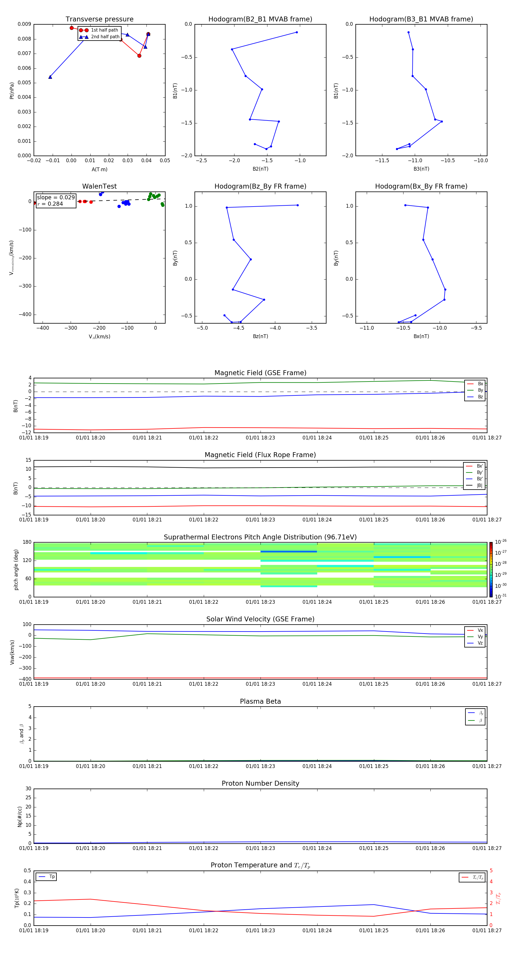This screenshot has height=956, width=521.
Task: Click the 'Proton Temperature and Te/Tp' title
Action: tap(260, 865)
